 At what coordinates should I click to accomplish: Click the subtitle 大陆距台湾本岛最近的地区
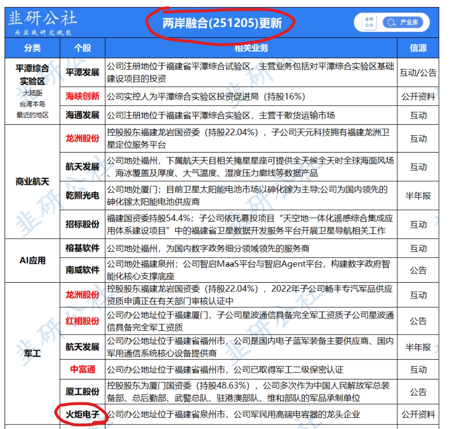32,104
